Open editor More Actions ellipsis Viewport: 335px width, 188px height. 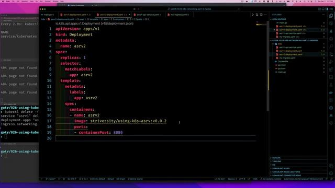265,15
